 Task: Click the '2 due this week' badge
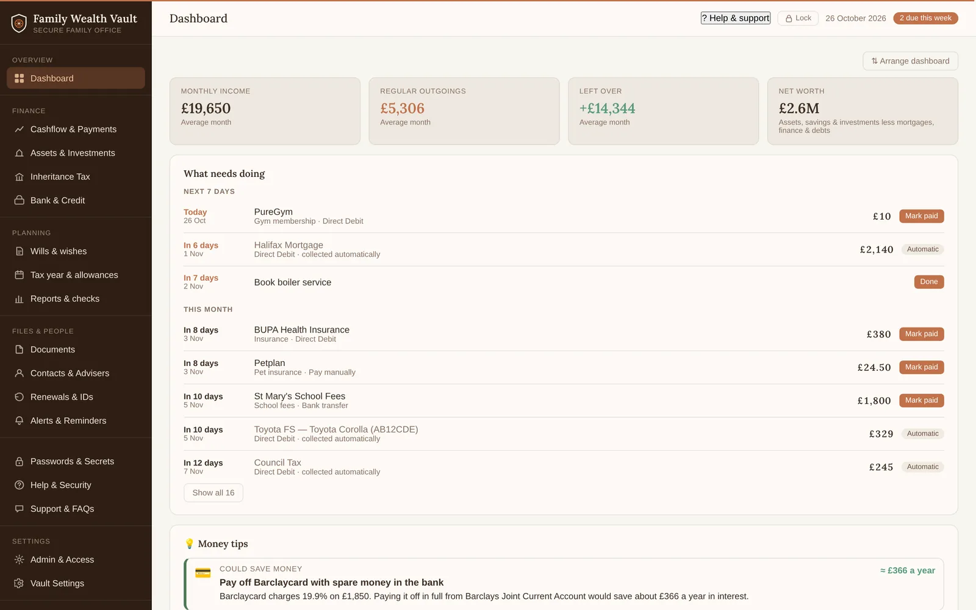tap(925, 18)
